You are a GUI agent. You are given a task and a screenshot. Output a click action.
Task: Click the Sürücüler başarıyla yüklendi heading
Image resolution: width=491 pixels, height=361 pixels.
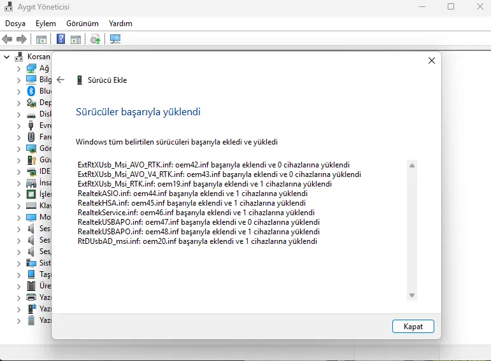[x=138, y=112]
